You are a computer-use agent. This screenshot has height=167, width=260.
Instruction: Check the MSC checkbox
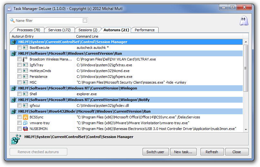click(19, 82)
